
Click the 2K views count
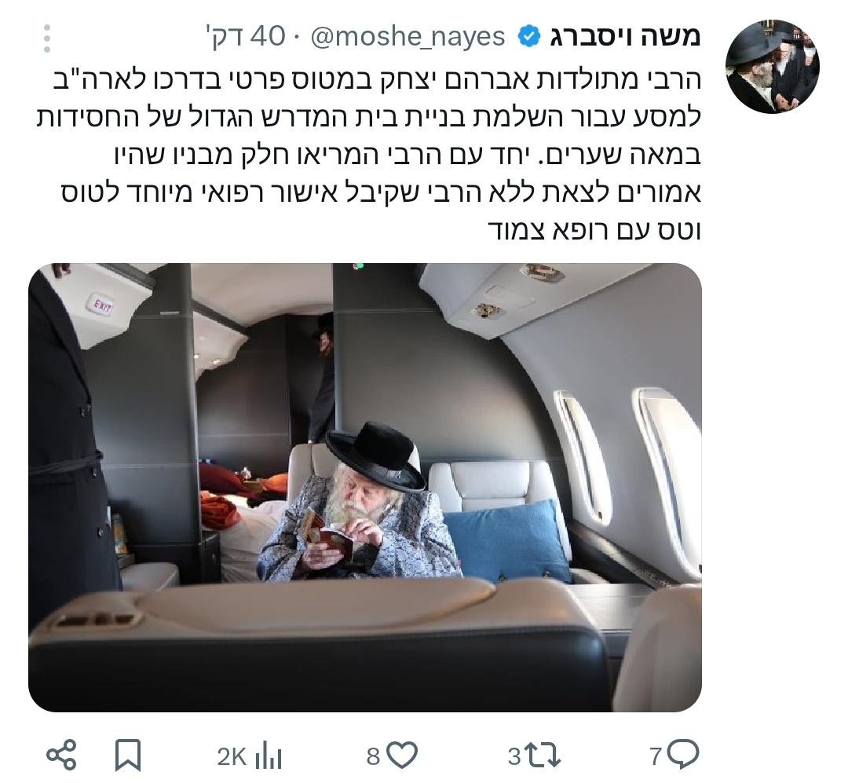tap(232, 756)
